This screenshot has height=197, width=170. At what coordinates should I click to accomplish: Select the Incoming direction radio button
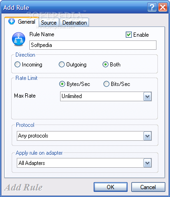pyautogui.click(x=17, y=65)
